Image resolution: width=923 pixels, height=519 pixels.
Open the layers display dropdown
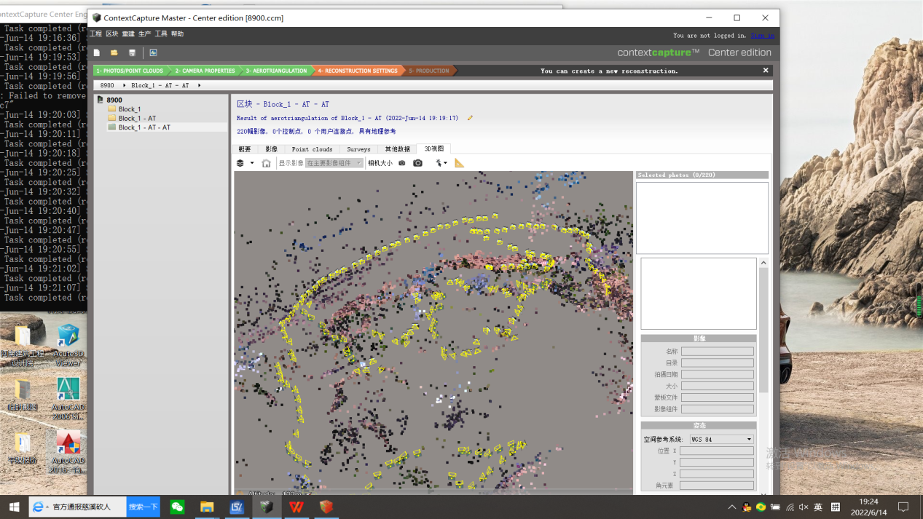point(244,163)
